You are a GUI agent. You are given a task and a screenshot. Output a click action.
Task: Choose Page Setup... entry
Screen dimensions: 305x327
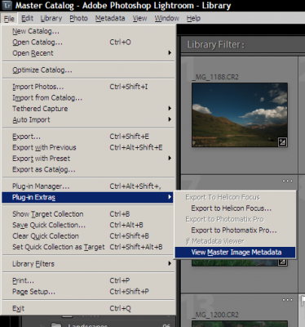pyautogui.click(x=89, y=292)
